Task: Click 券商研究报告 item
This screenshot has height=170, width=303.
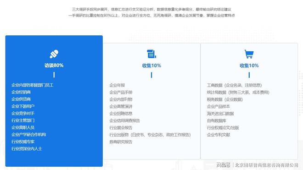Action: coord(121,142)
